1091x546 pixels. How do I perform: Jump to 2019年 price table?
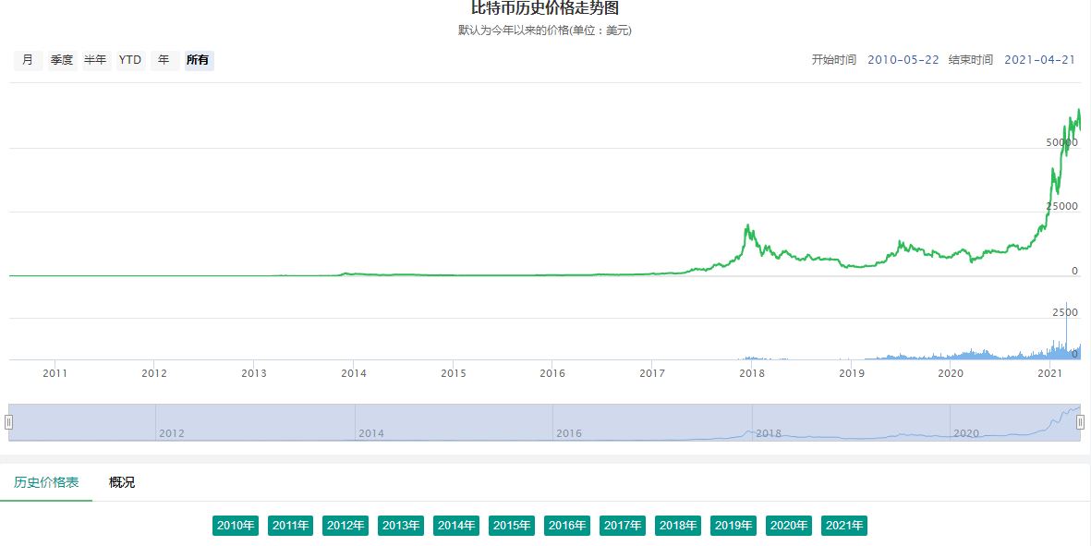point(733,526)
